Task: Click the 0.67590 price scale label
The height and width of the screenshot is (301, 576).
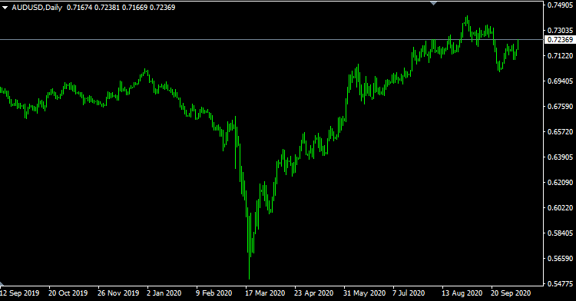Action: click(560, 106)
